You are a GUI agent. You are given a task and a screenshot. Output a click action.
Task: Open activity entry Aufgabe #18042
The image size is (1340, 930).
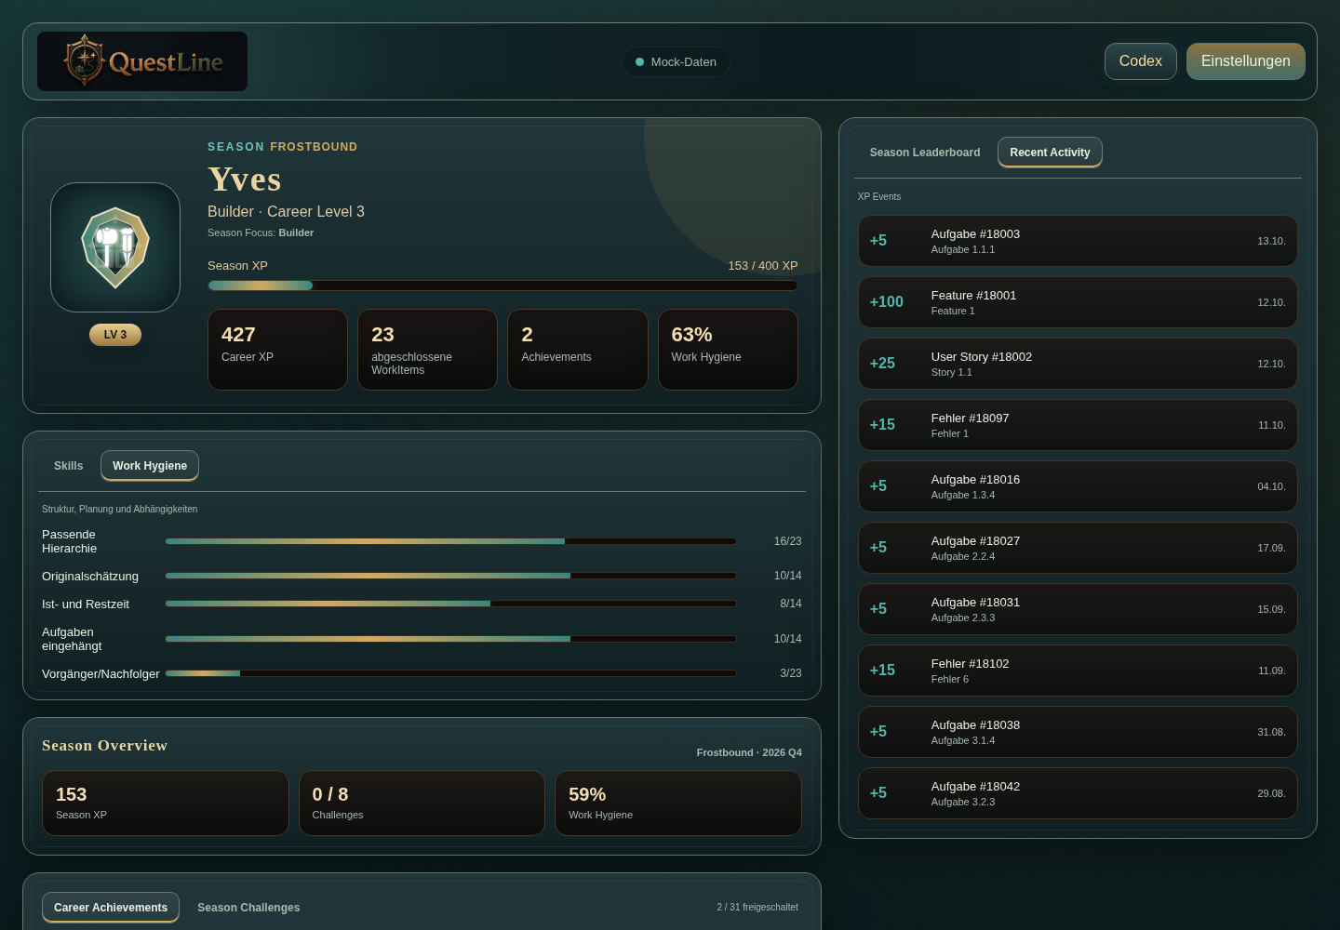1078,793
